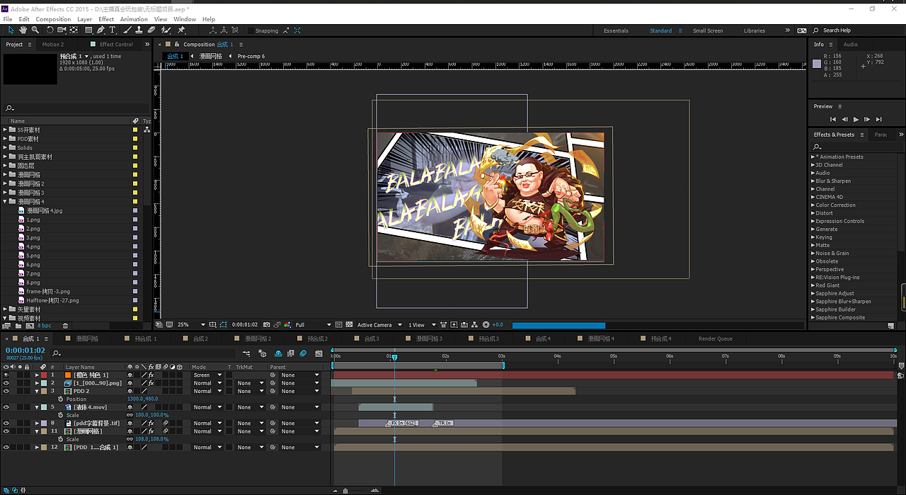Image resolution: width=906 pixels, height=495 pixels.
Task: Select the Puppet Pin tool
Action: 182,30
